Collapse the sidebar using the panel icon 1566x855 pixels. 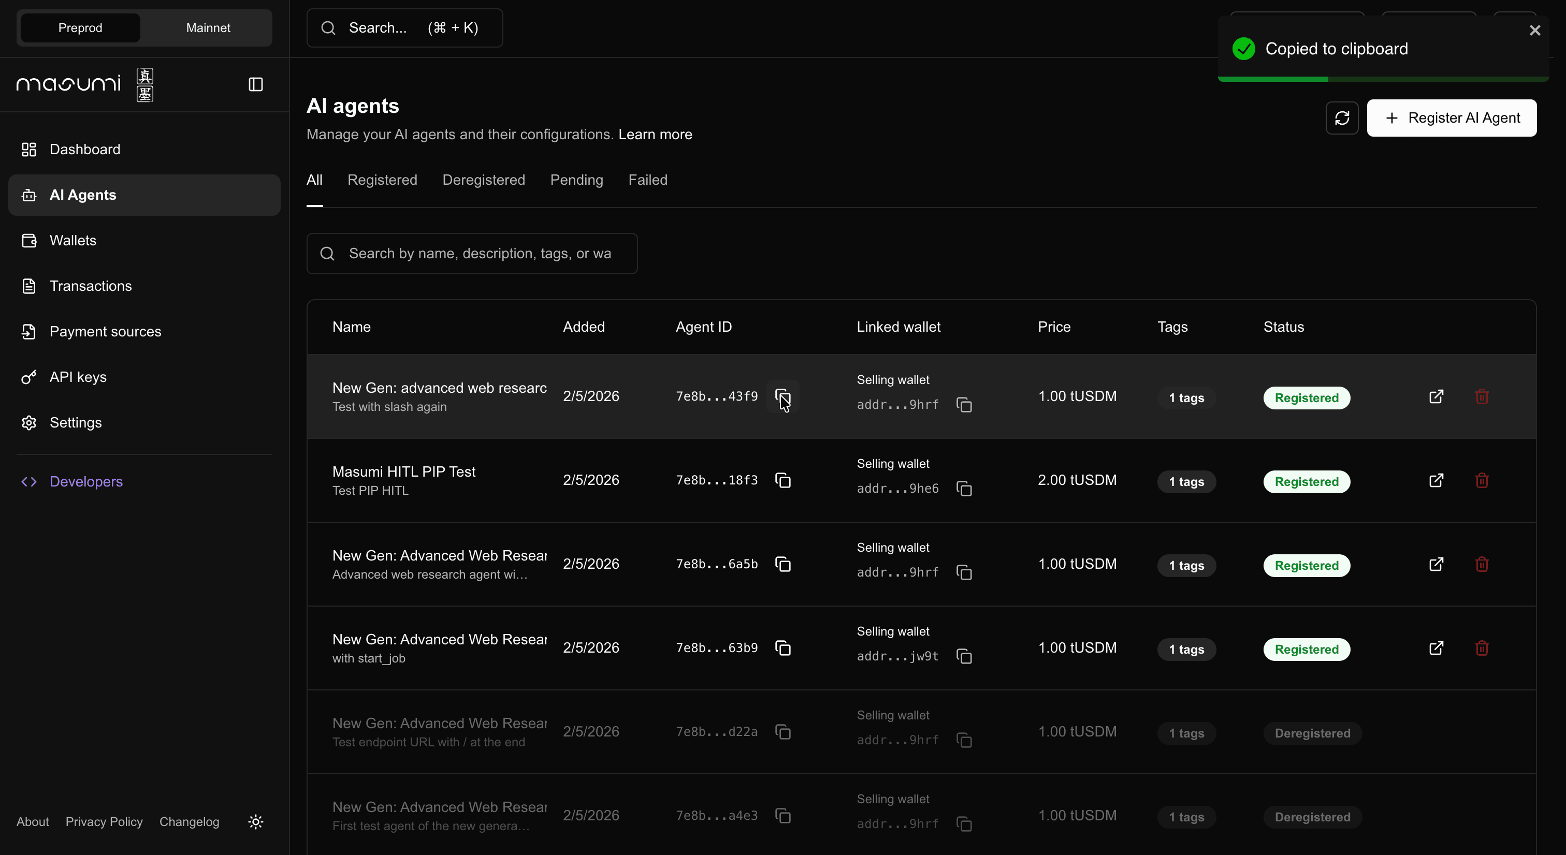coord(255,85)
